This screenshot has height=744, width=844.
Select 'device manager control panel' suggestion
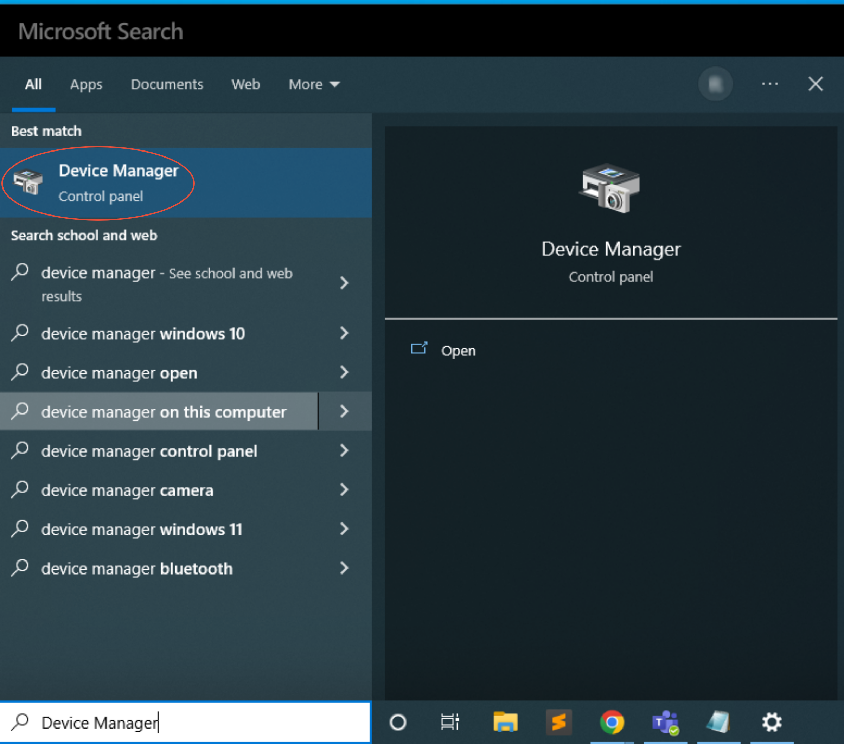(149, 451)
